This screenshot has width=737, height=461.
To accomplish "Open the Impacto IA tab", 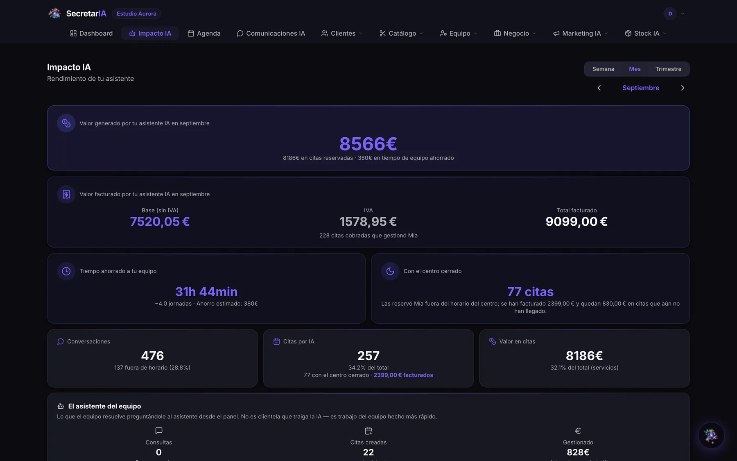I will point(150,33).
